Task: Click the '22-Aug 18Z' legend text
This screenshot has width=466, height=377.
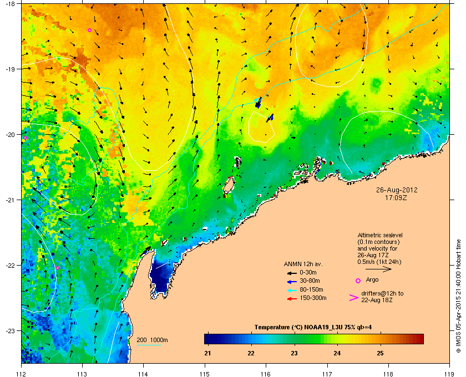Action: (377, 300)
